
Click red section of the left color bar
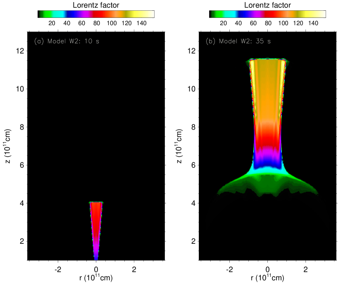(99, 14)
